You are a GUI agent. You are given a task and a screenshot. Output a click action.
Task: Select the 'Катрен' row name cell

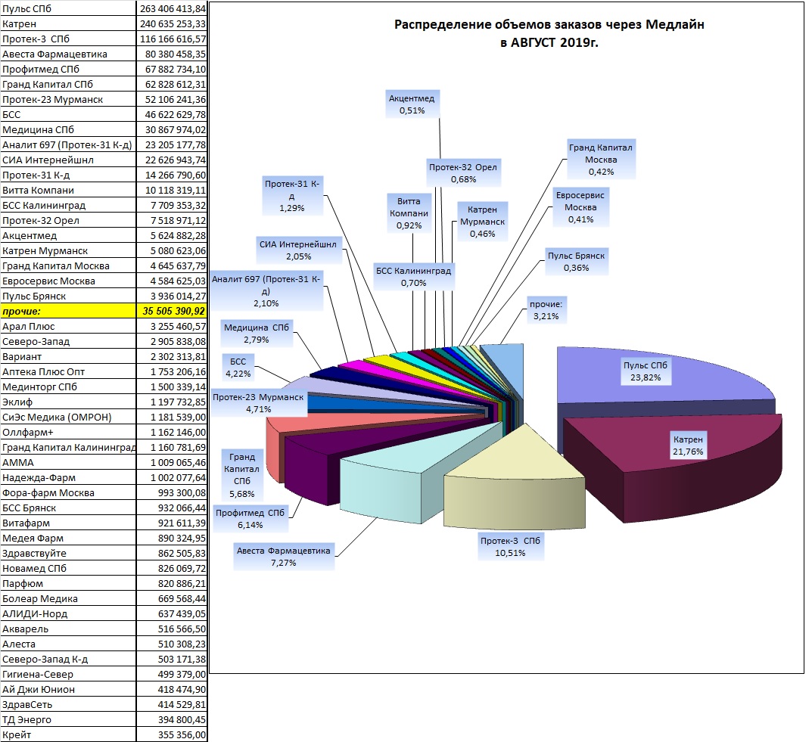pyautogui.click(x=68, y=23)
